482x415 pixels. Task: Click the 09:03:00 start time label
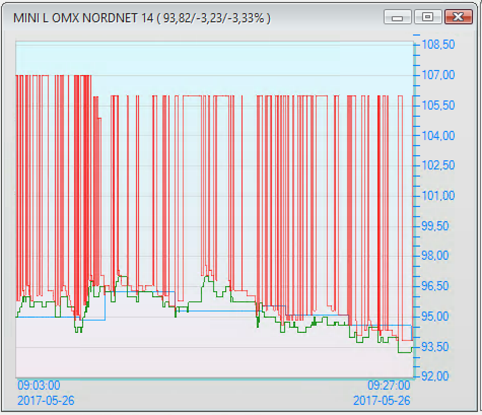[39, 386]
